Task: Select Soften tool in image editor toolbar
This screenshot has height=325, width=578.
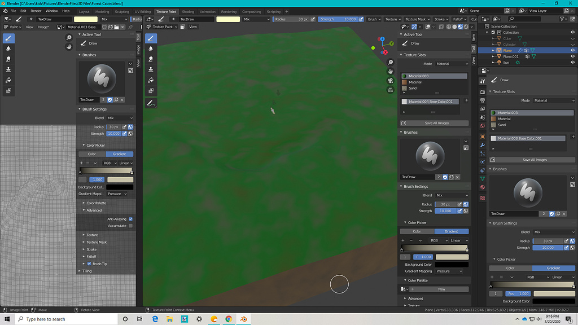Action: click(8, 49)
